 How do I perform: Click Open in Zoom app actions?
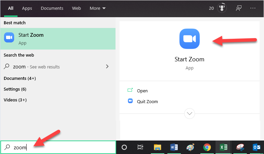click(x=142, y=91)
